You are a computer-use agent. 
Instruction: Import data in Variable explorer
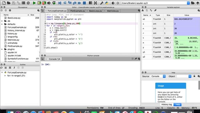pyautogui.click(x=143, y=10)
